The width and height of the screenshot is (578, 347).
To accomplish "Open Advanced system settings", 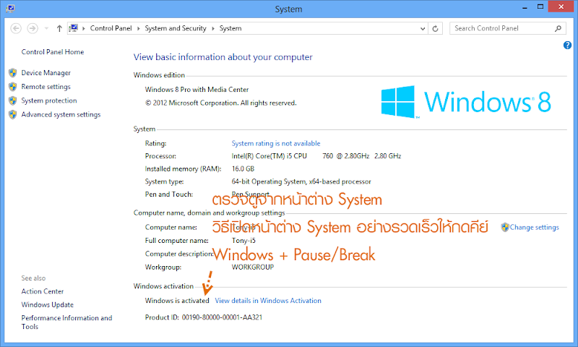I will 61,115.
